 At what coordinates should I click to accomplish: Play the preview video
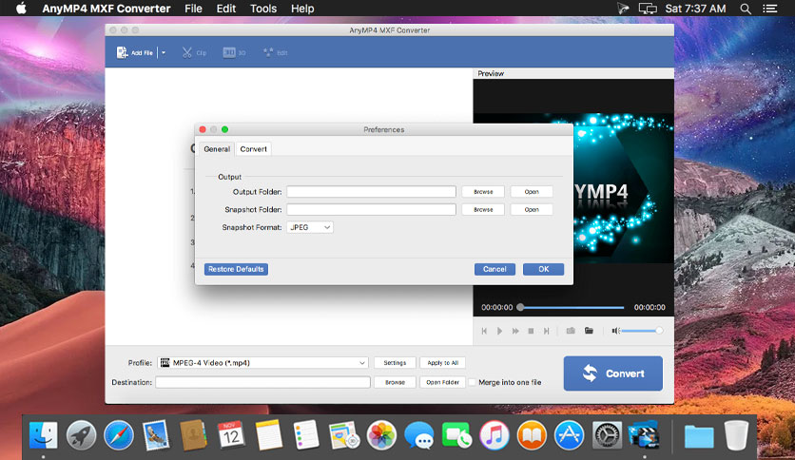(499, 331)
